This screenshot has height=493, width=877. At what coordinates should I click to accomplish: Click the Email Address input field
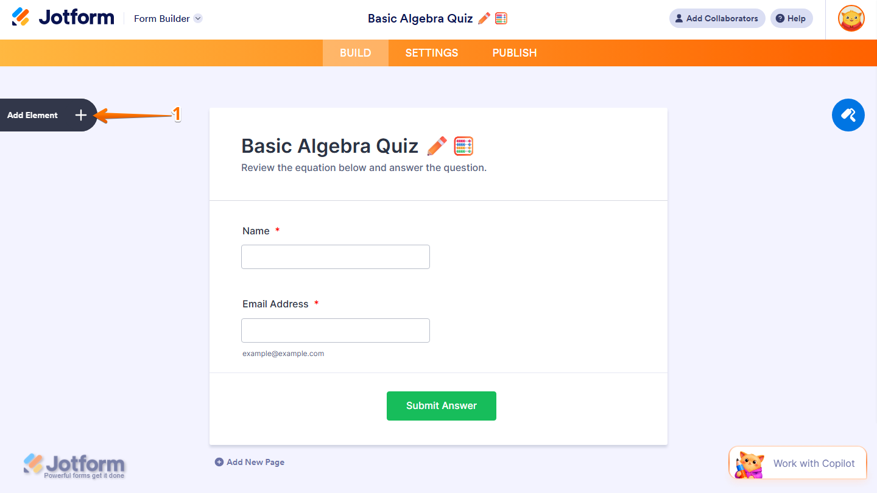point(335,330)
